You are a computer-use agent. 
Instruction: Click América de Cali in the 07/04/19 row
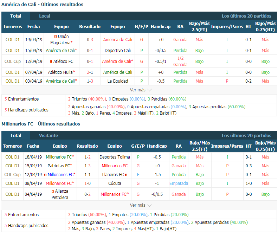(118, 72)
